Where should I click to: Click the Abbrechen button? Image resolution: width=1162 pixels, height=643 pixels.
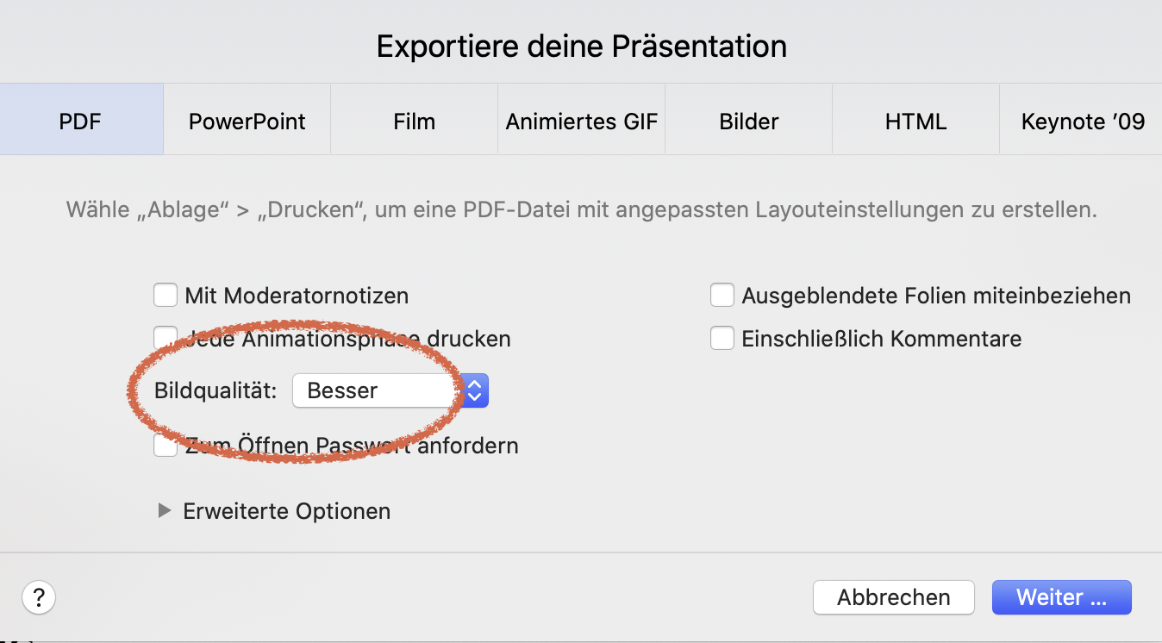893,597
